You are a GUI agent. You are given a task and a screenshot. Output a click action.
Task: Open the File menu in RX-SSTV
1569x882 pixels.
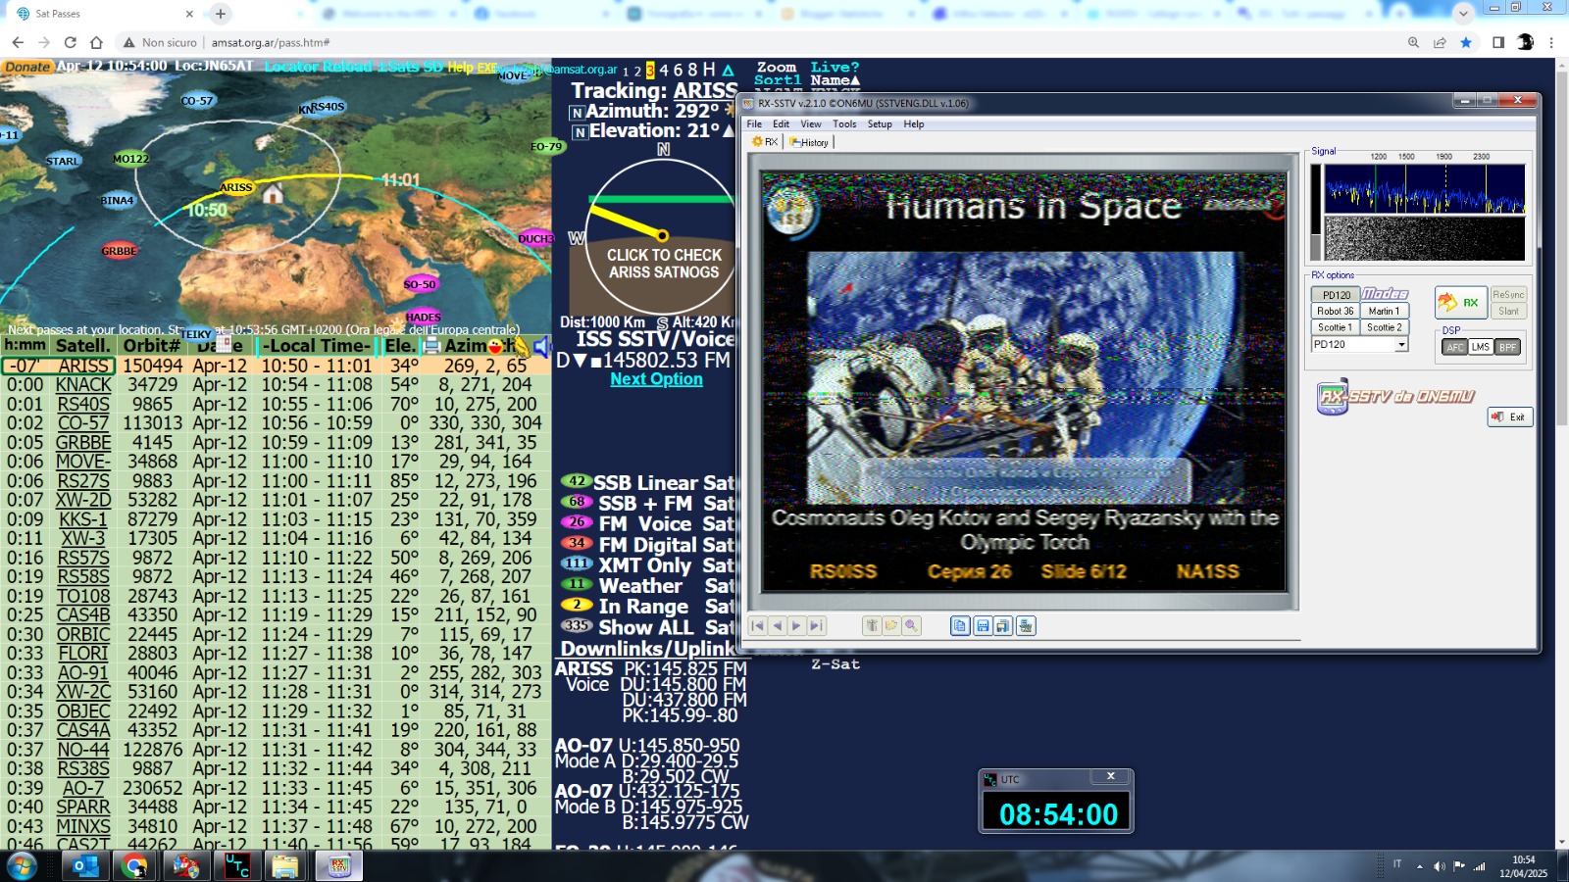click(x=754, y=124)
